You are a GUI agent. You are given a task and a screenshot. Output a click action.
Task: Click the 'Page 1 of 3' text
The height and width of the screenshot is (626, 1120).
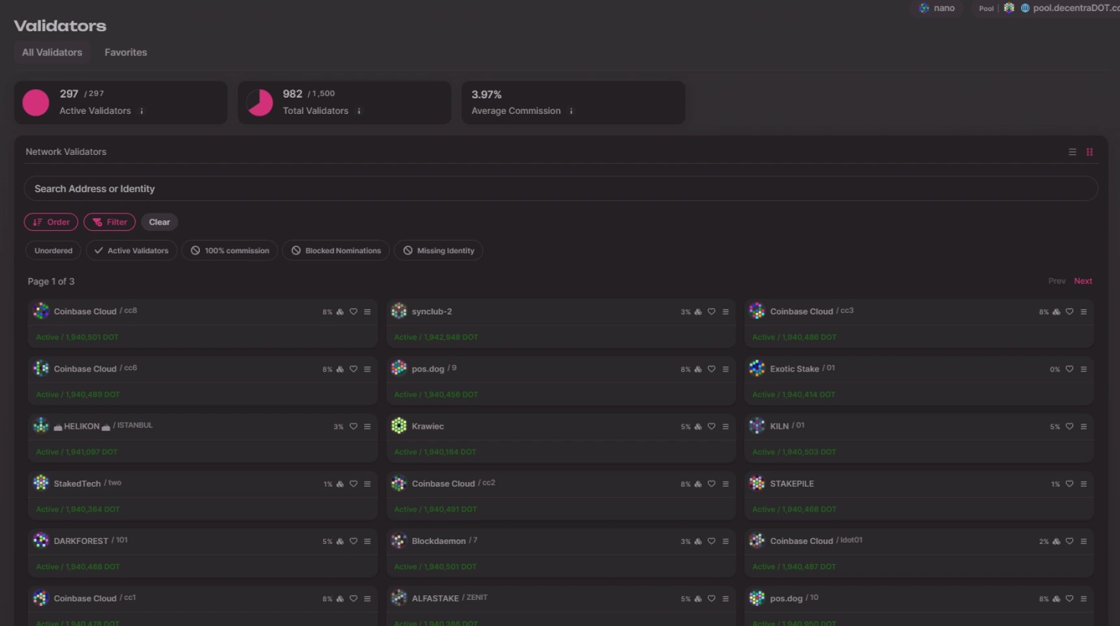click(51, 282)
